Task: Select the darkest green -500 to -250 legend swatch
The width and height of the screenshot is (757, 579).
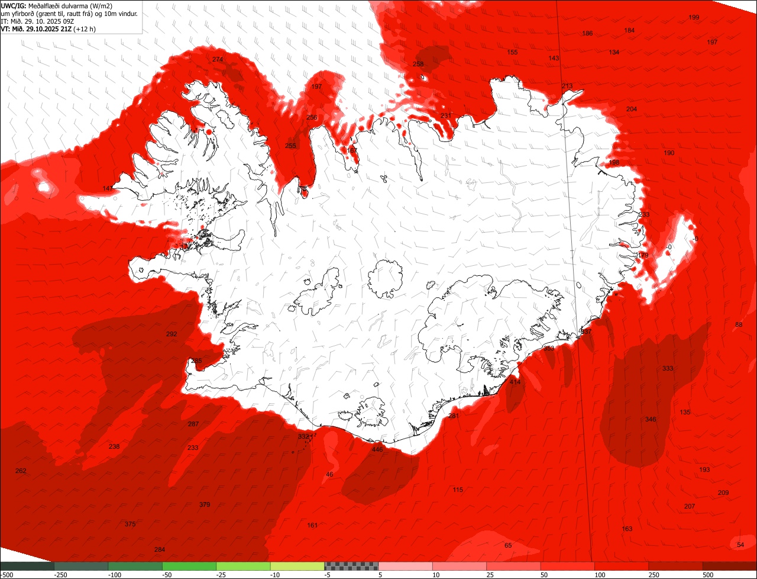Action: (x=27, y=566)
